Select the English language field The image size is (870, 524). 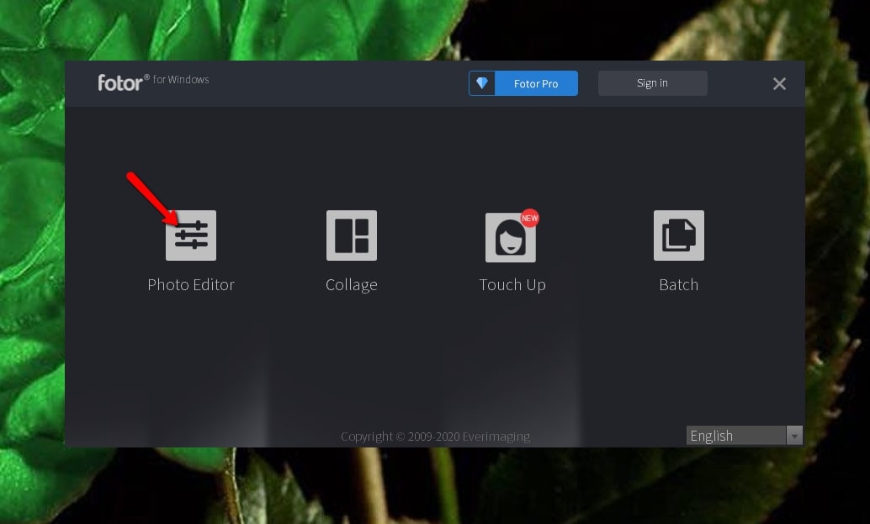pos(736,436)
